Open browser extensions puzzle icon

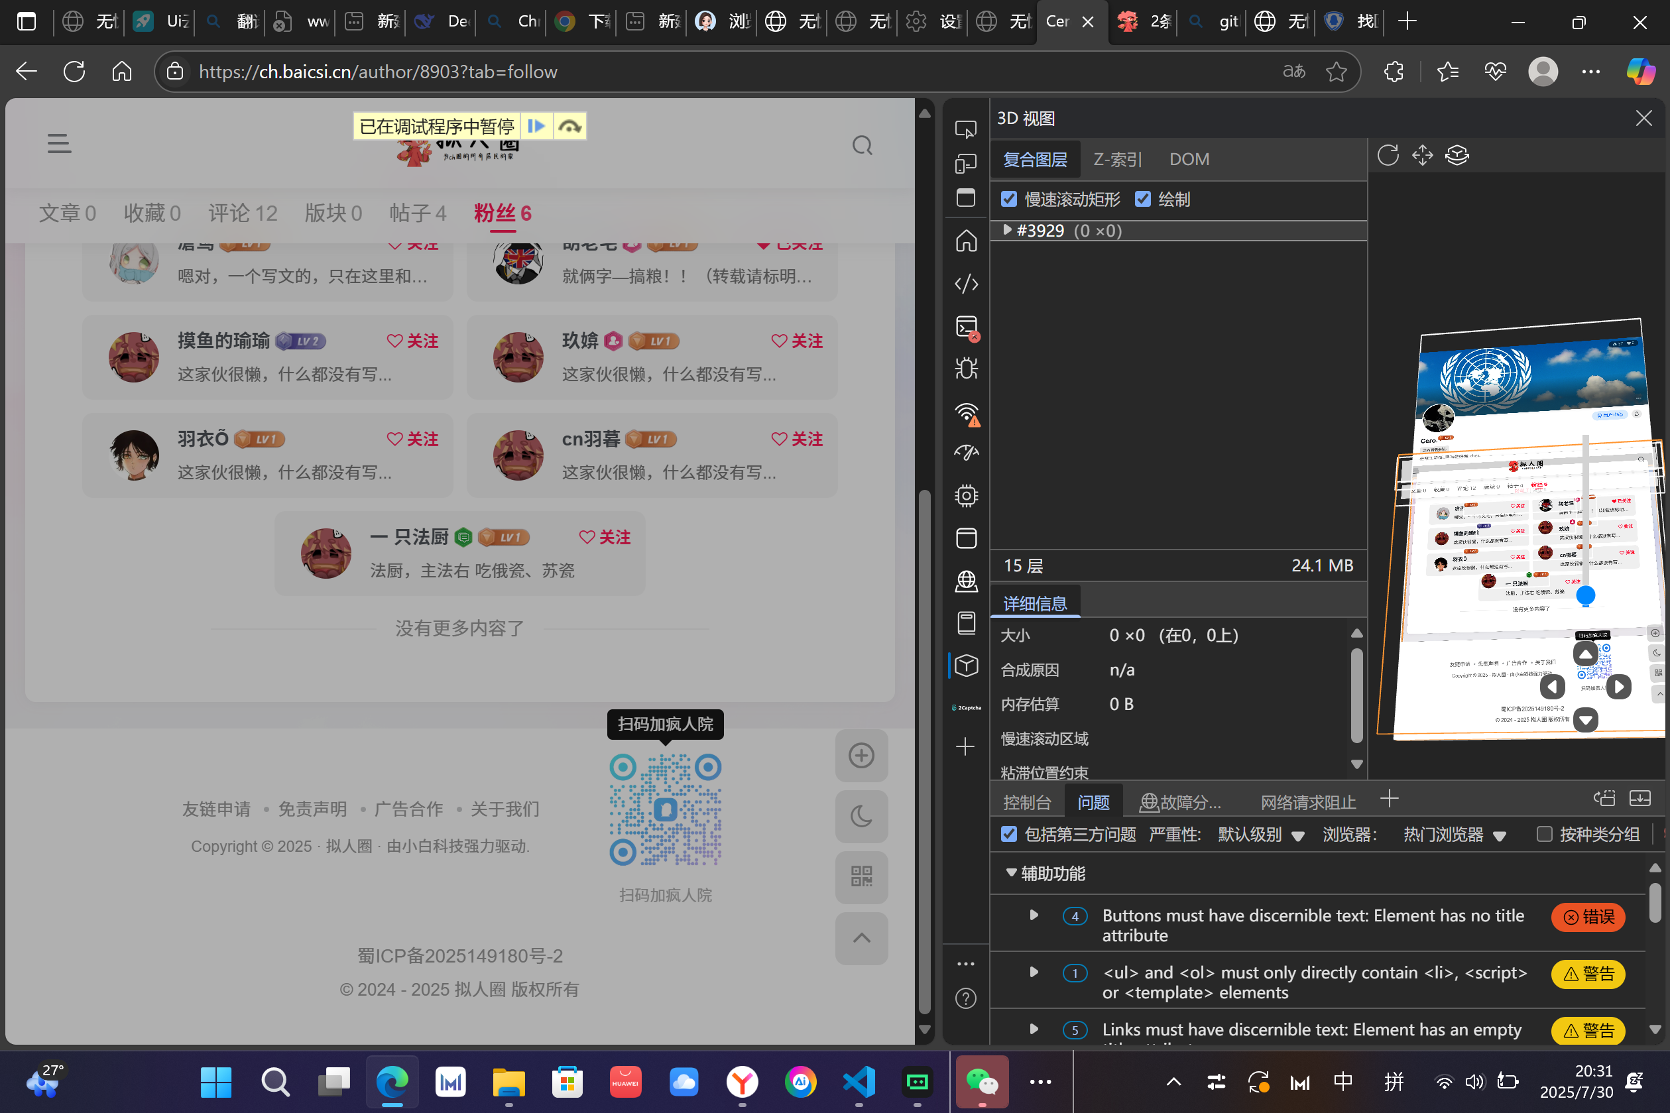coord(1393,72)
